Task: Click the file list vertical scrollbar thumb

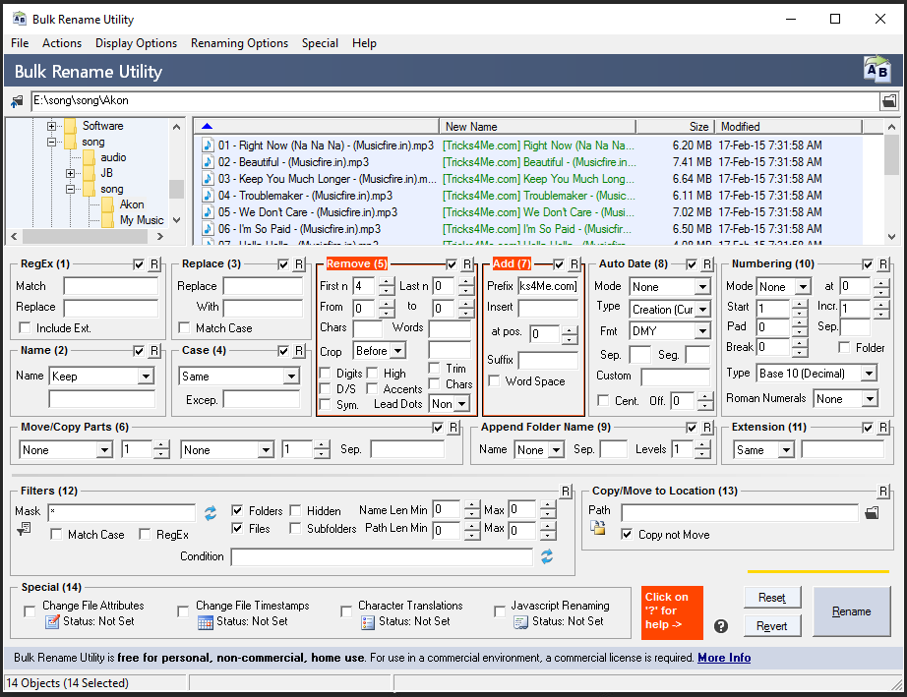Action: click(891, 155)
